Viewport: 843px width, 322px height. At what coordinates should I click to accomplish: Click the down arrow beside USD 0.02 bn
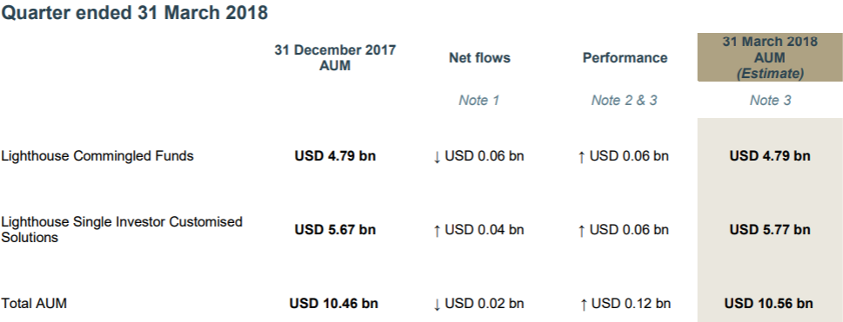tap(437, 305)
